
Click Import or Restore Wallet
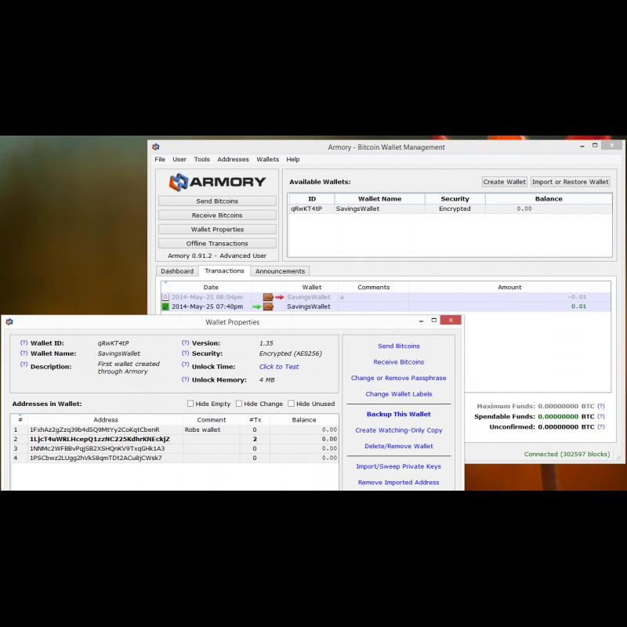pyautogui.click(x=571, y=182)
